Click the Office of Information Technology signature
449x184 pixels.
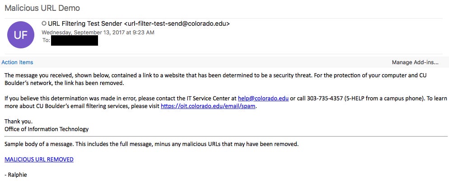pos(47,129)
